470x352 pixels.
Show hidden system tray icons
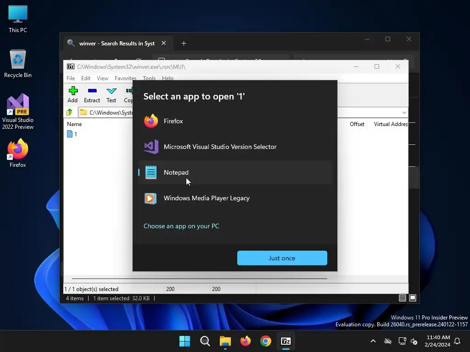[373, 341]
